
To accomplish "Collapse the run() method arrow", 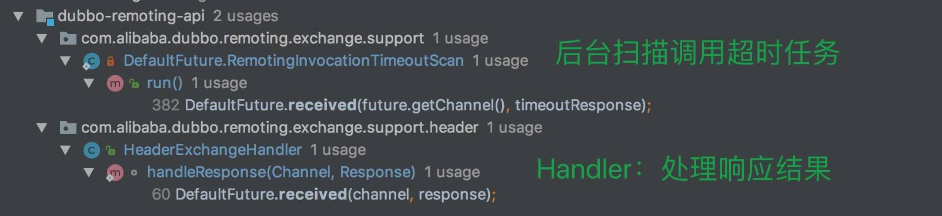I will tap(89, 83).
